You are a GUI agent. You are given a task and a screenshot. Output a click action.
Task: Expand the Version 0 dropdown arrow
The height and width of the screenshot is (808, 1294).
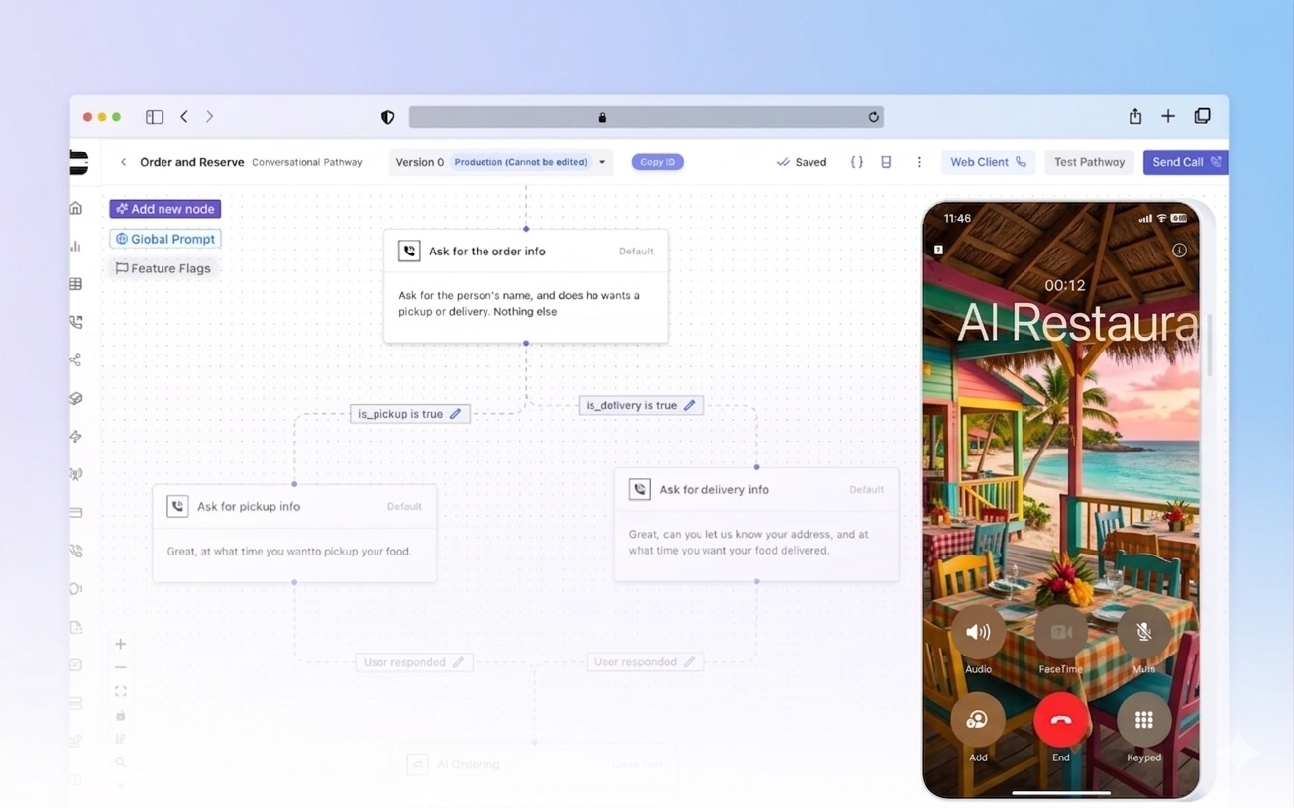[x=602, y=162]
